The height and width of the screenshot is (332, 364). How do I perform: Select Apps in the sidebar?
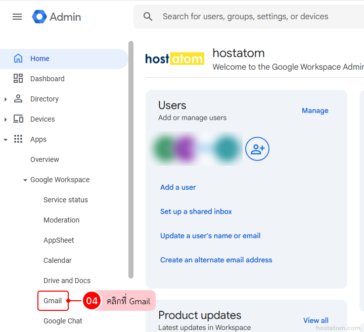pos(38,139)
